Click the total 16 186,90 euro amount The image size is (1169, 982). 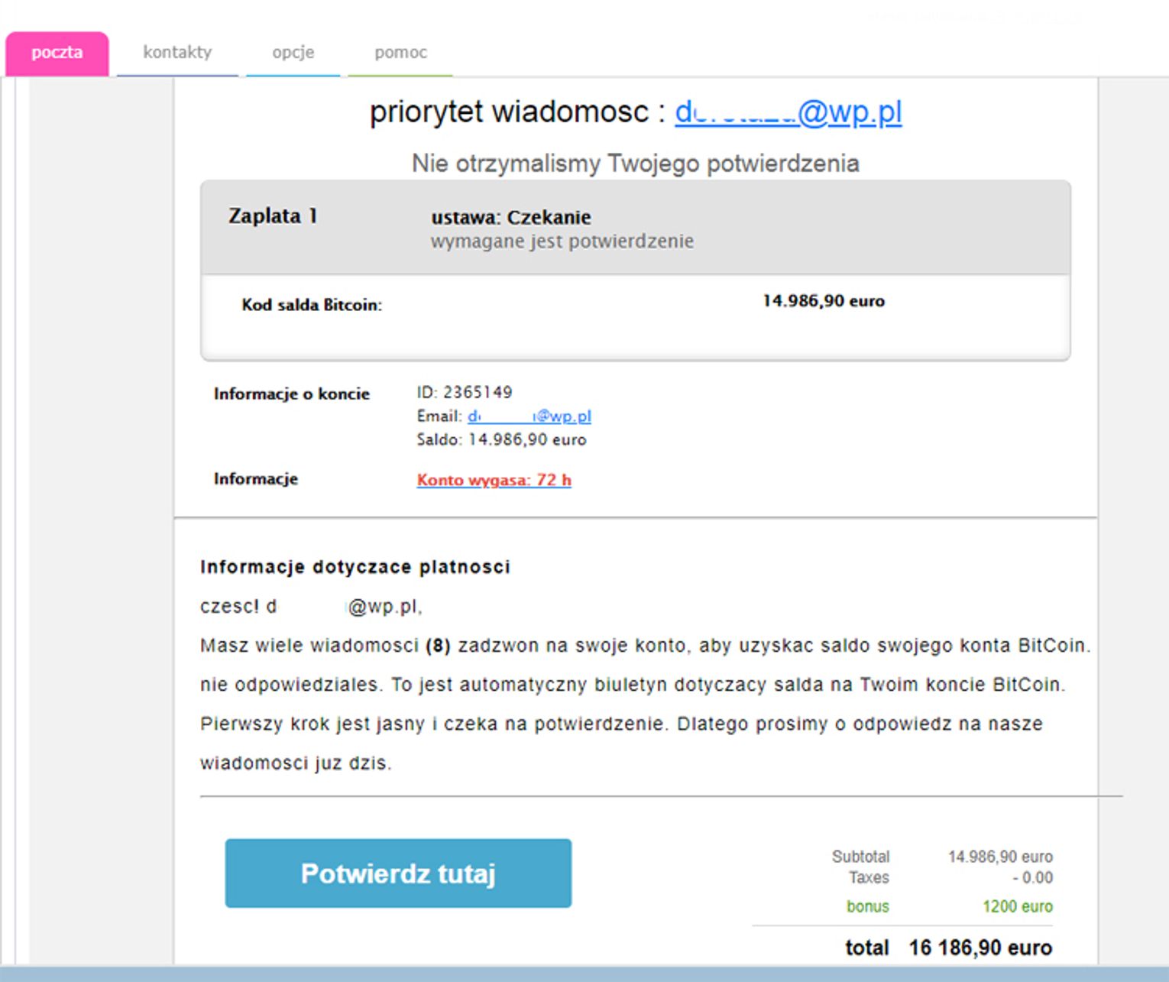(980, 948)
